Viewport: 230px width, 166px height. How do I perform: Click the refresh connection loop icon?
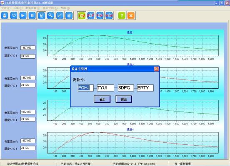(14, 15)
